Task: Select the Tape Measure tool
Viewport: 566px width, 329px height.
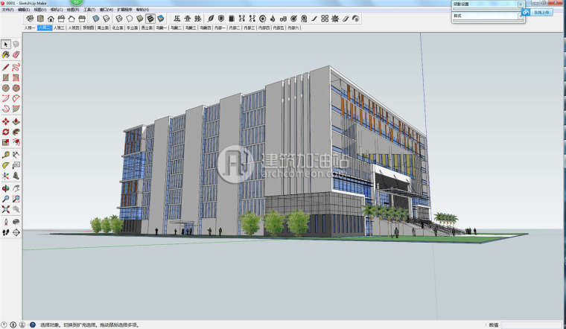Action: [6, 154]
